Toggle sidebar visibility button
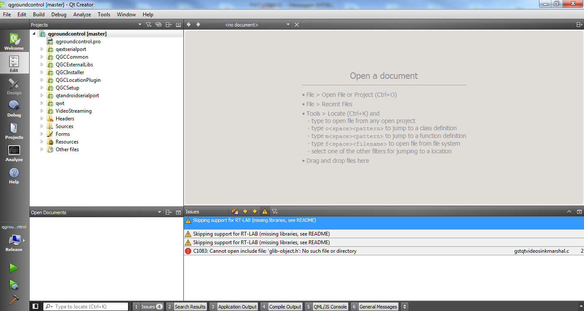Screen dimensions: 584x311 point(36,306)
